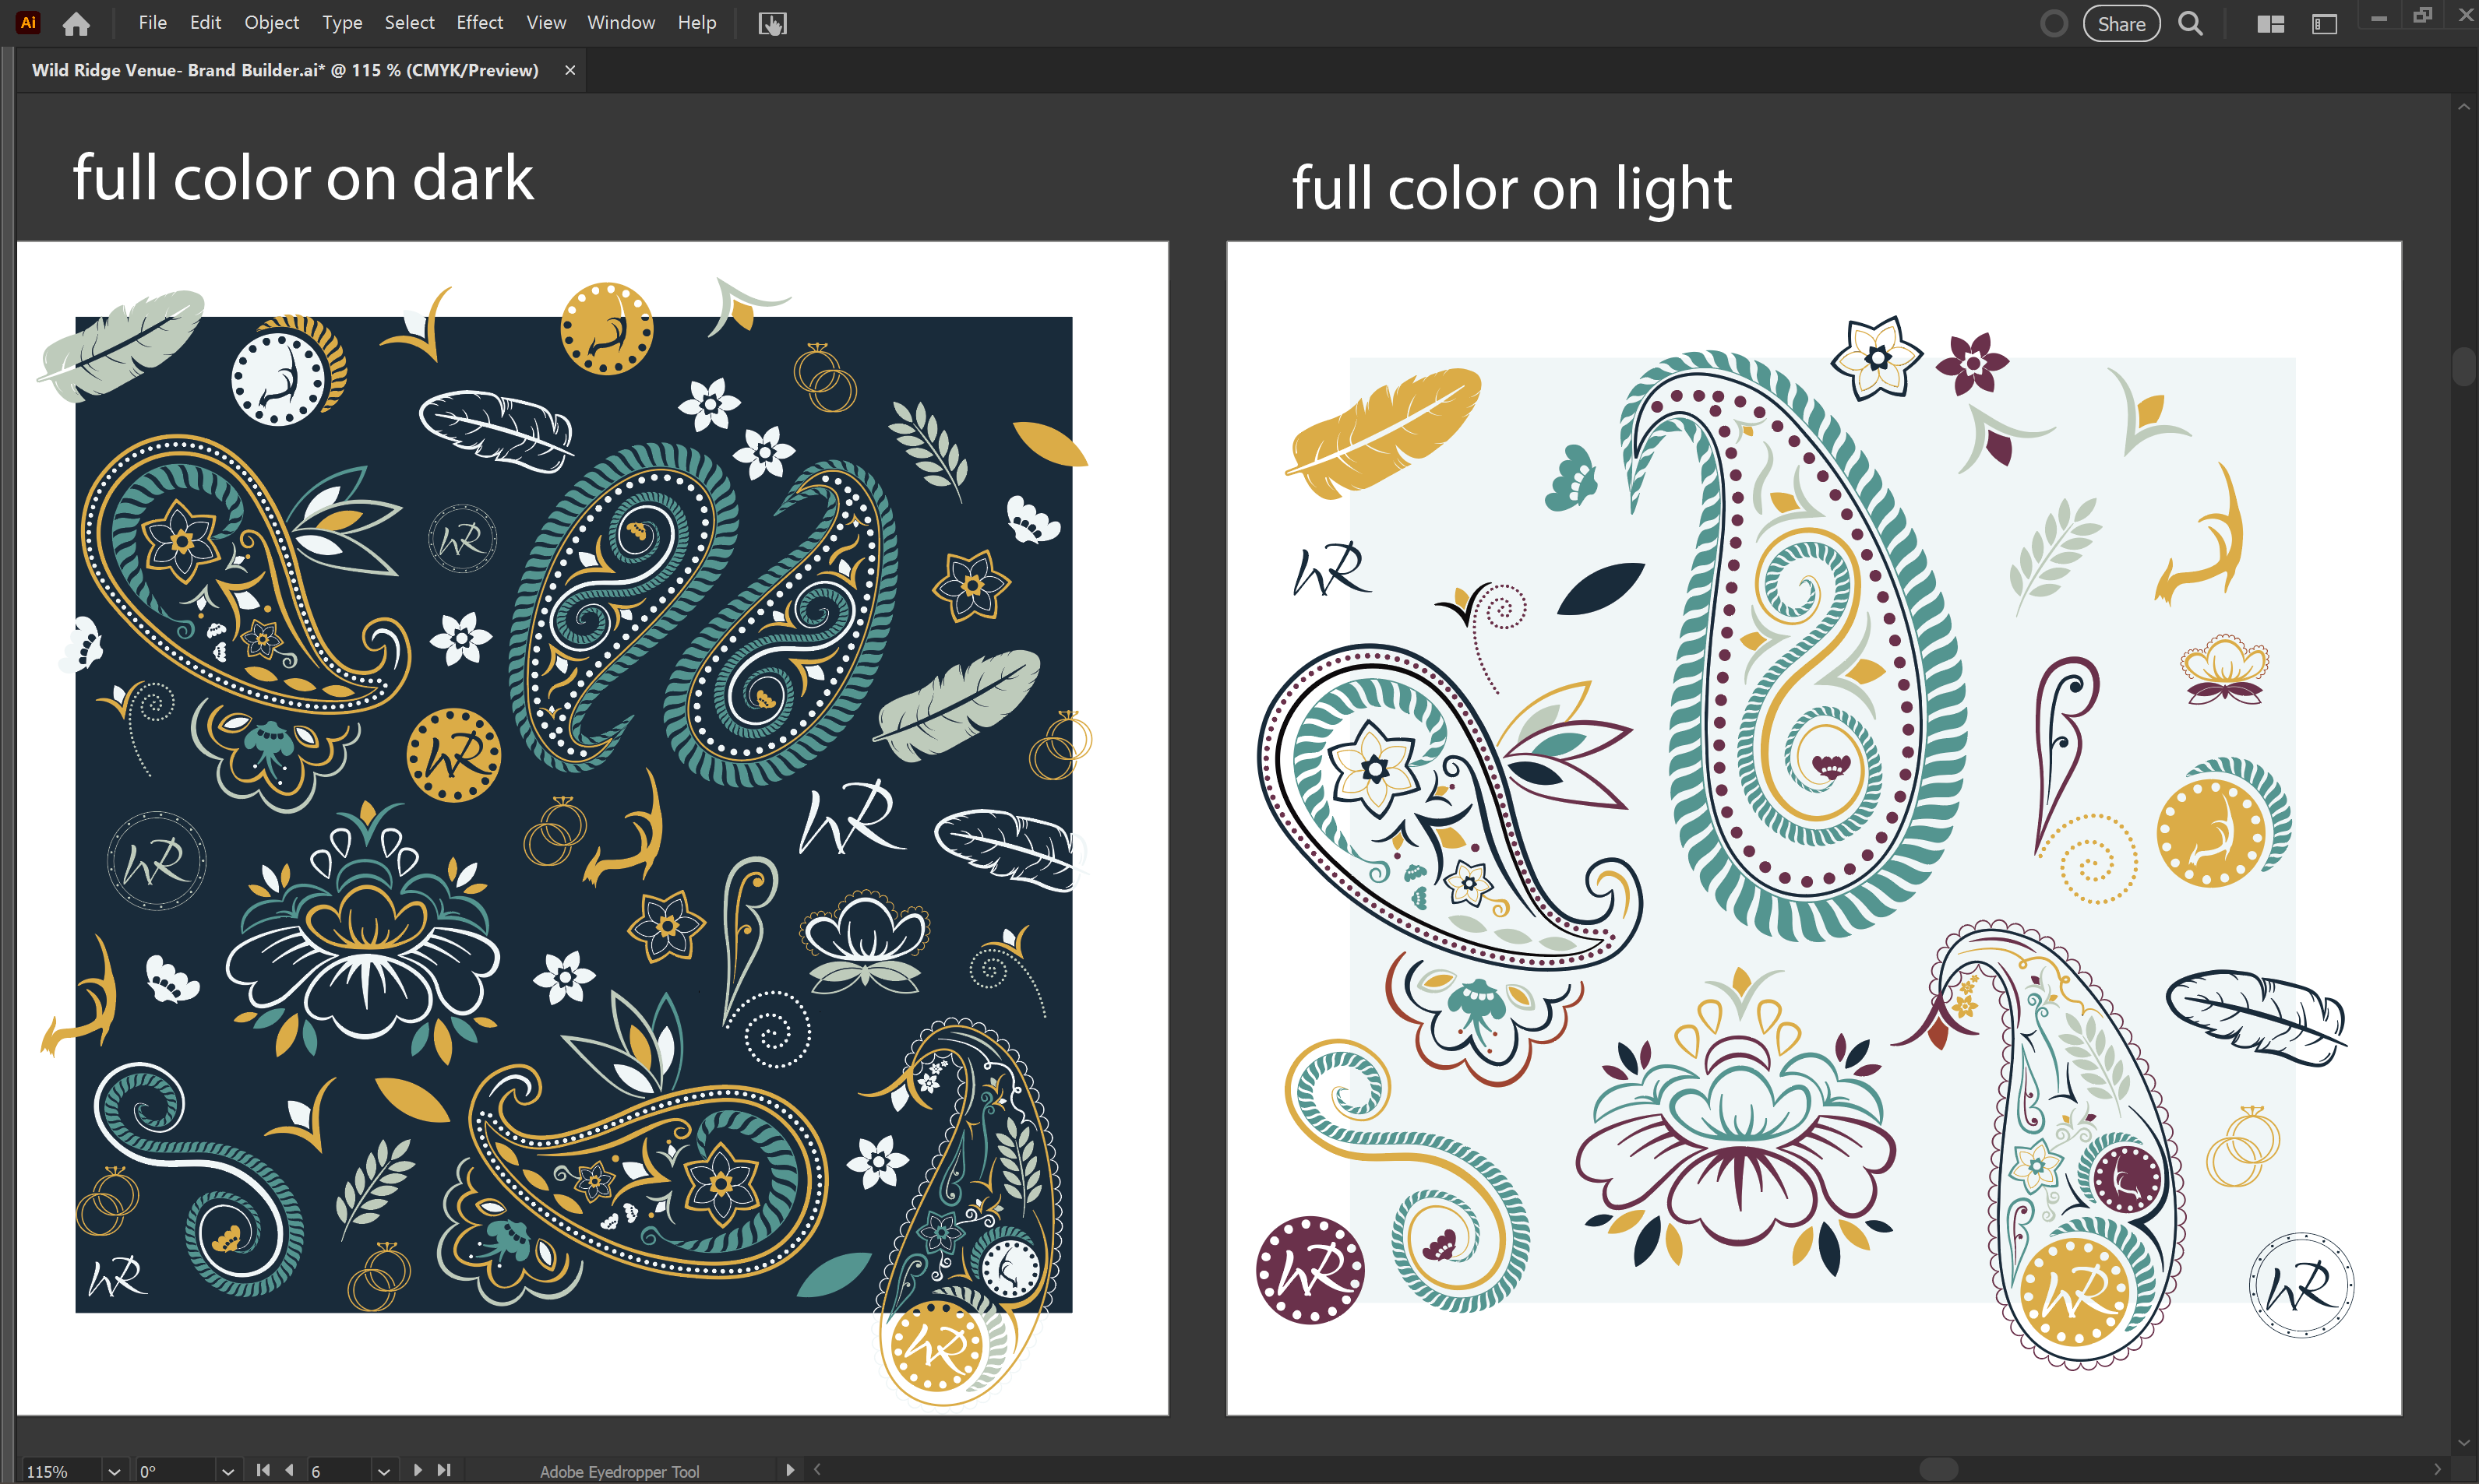Click the Illustrator Ai logo icon
The height and width of the screenshot is (1484, 2479).
click(x=28, y=22)
